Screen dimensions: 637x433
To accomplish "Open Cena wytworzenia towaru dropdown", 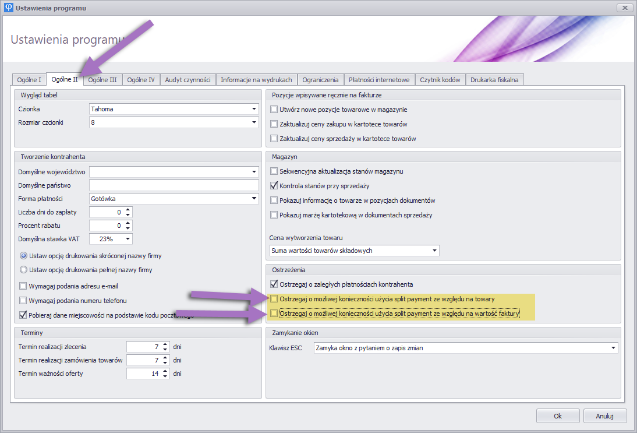I will pos(434,251).
